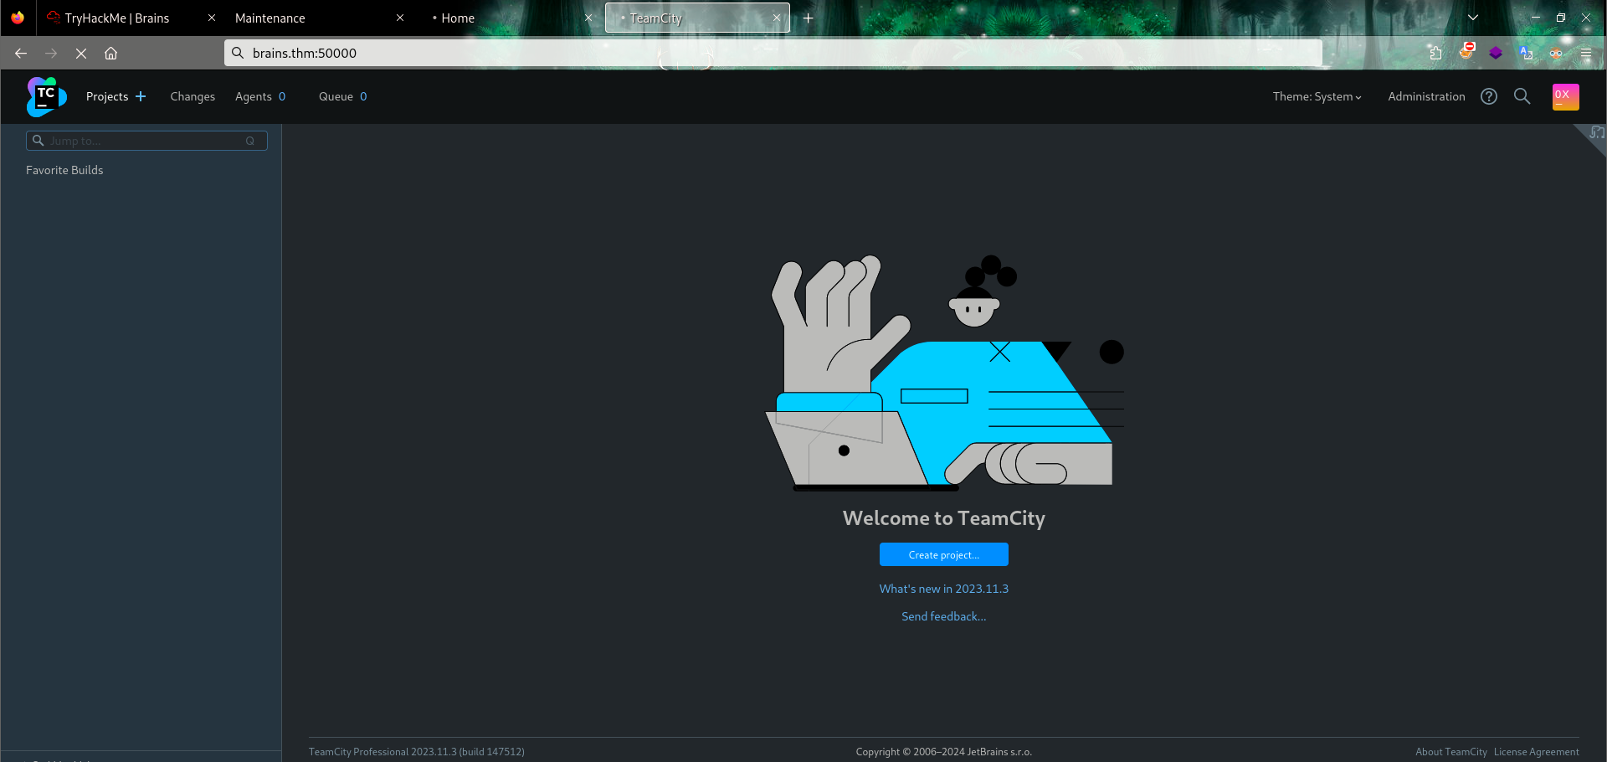Click the Send feedback link
The width and height of the screenshot is (1607, 762).
coord(943,616)
